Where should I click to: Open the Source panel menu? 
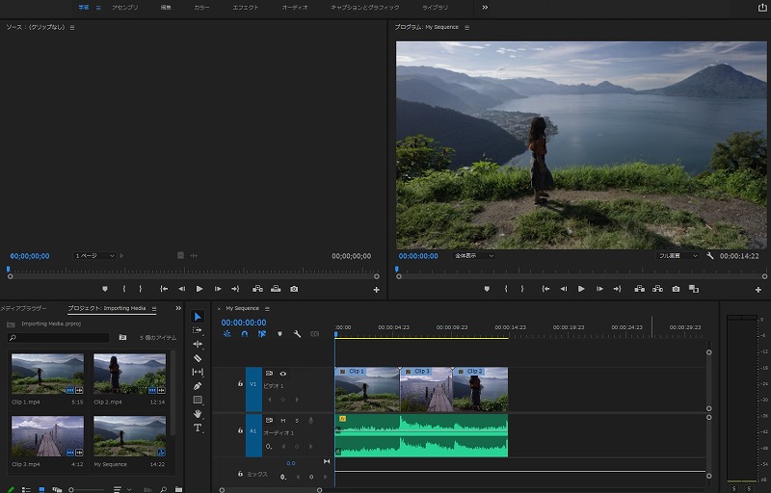click(x=72, y=28)
